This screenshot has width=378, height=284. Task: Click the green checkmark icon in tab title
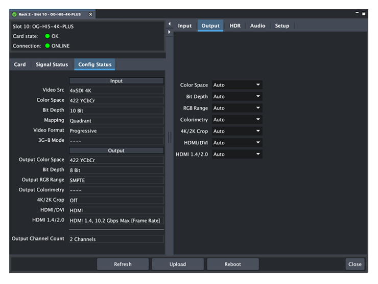14,14
